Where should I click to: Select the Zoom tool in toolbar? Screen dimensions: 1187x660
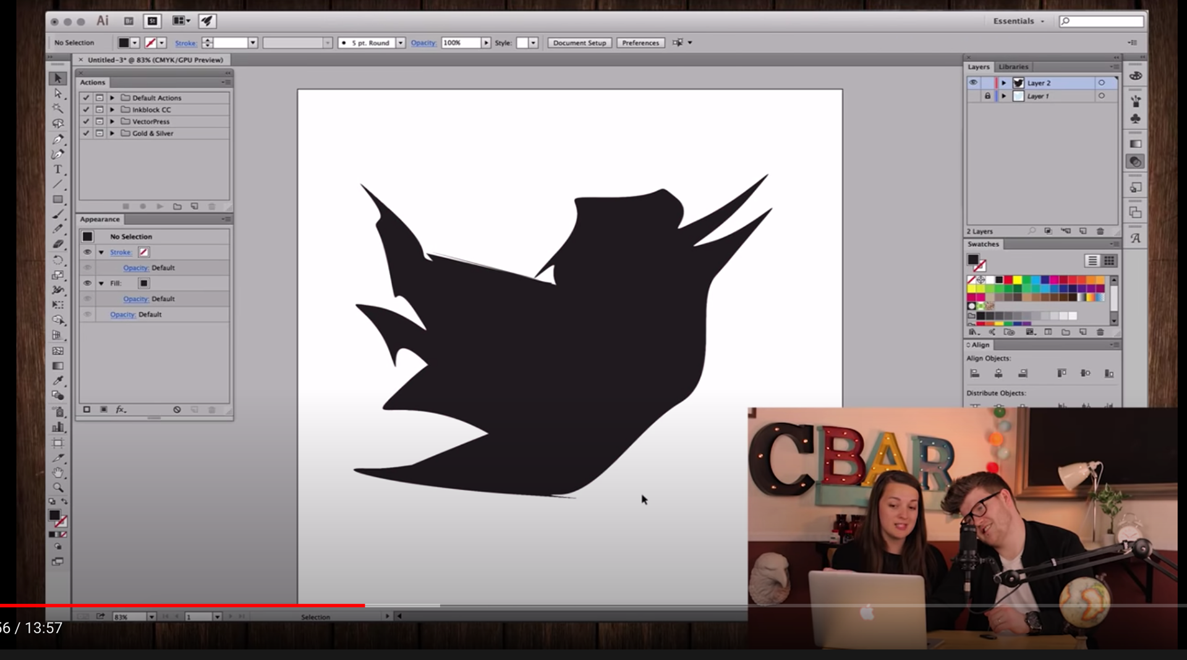(x=57, y=488)
